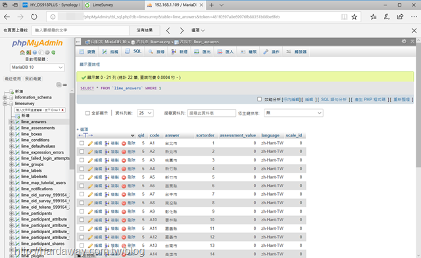Clear the table filter red X
Image resolution: width=421 pixels, height=258 pixels.
62,110
